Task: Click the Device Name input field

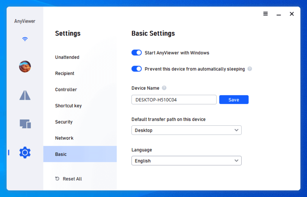Action: (174, 100)
